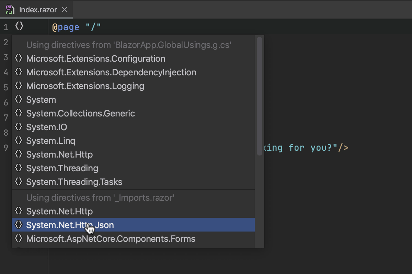Click namespace icon beside System.Threading.Tasks
412x274 pixels.
click(19, 182)
